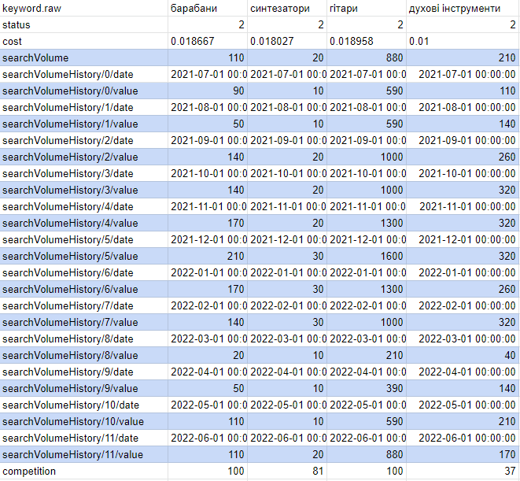Image resolution: width=520 pixels, height=481 pixels.
Task: Click the духові інструменти header cell
Action: 463,8
